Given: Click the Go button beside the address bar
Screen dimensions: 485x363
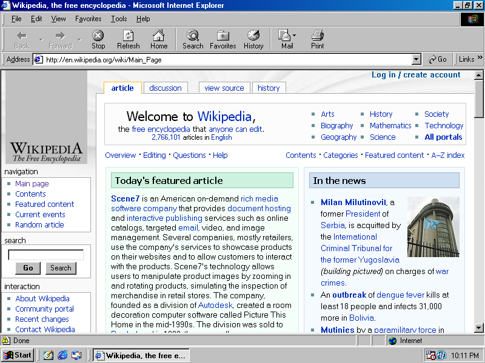Looking at the screenshot, I should point(438,59).
